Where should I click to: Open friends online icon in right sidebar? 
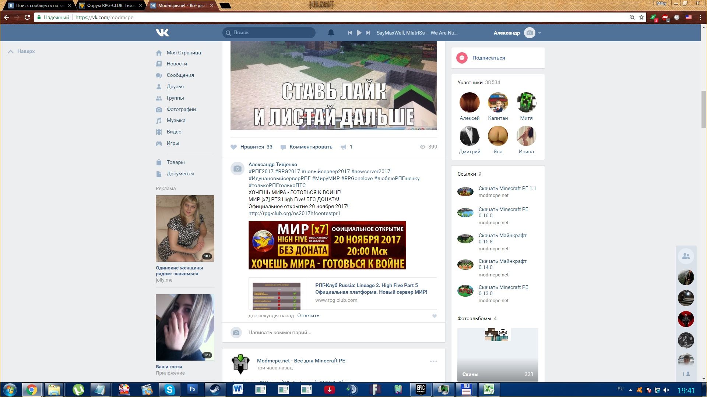tap(686, 256)
